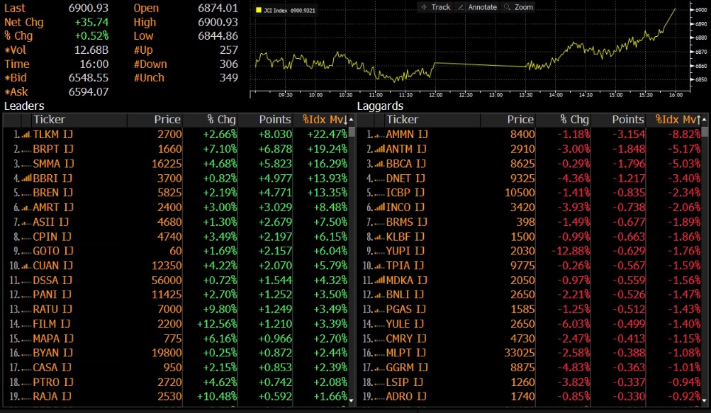Click the bar chart icon beside PGAS IJ
This screenshot has width=711, height=413.
pyautogui.click(x=379, y=309)
